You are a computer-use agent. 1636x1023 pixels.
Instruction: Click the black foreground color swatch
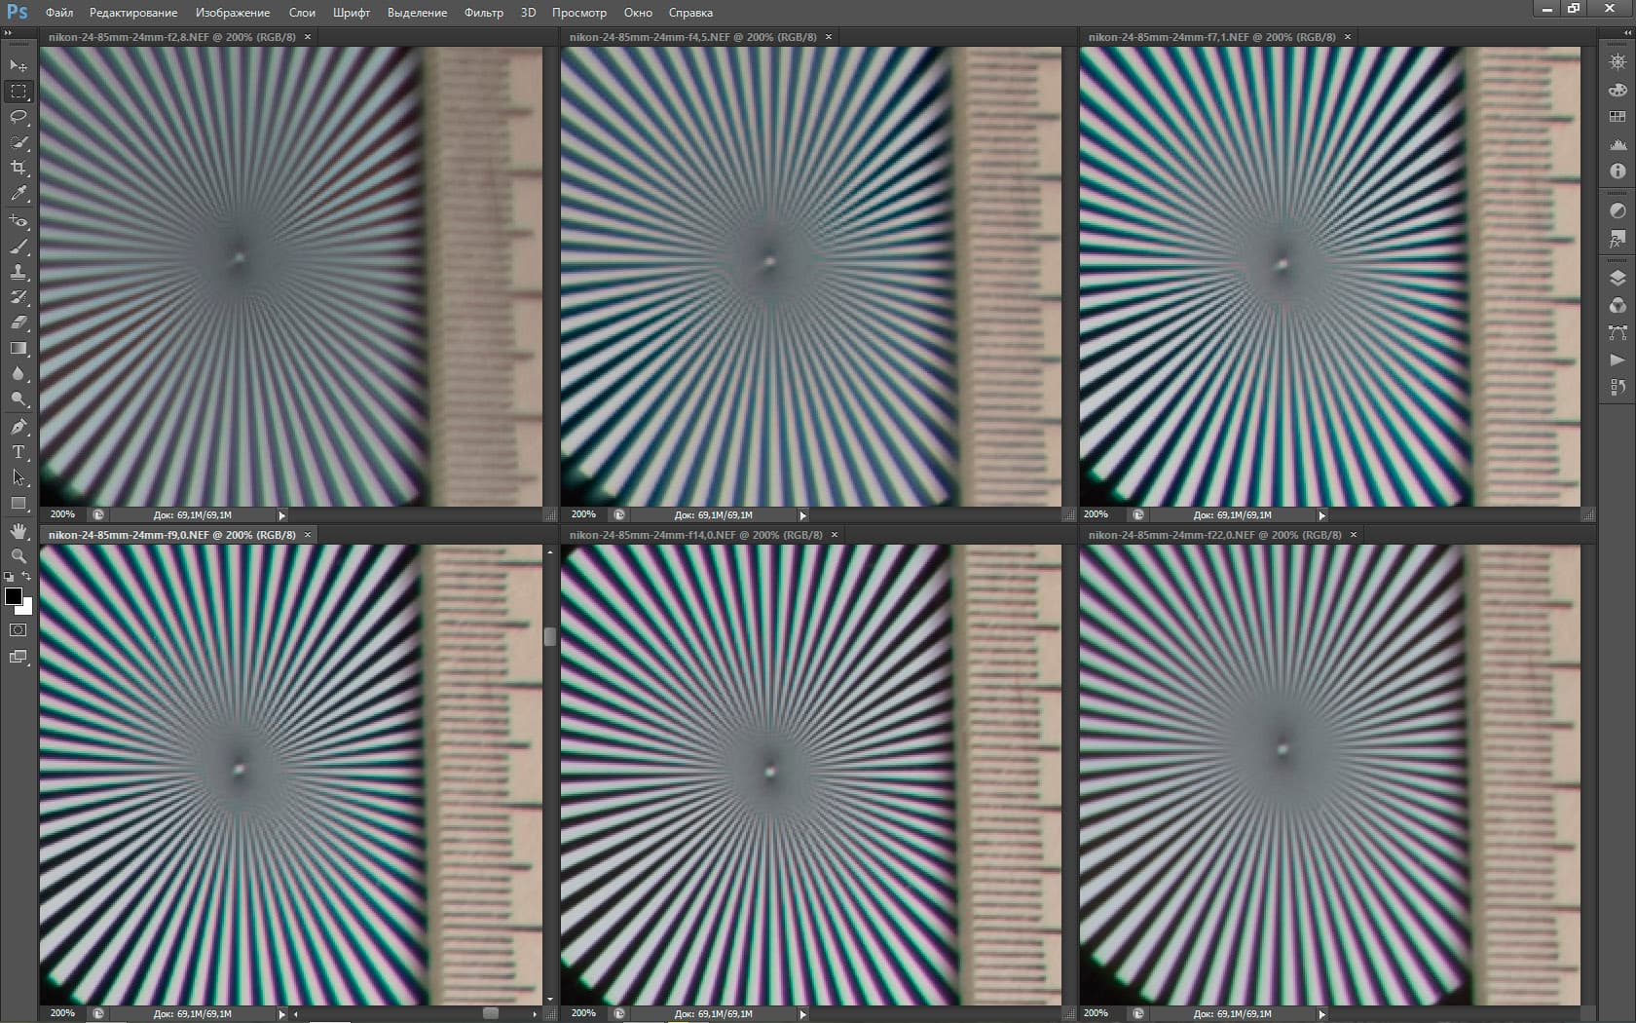[x=13, y=596]
